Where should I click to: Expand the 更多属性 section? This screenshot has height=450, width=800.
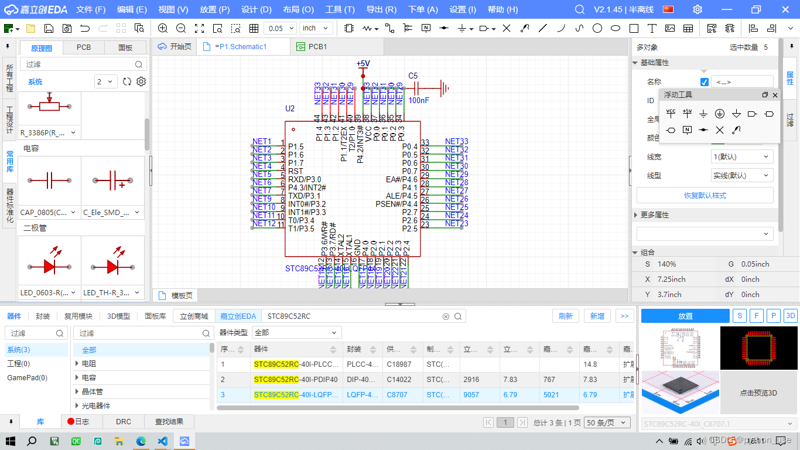[x=635, y=215]
